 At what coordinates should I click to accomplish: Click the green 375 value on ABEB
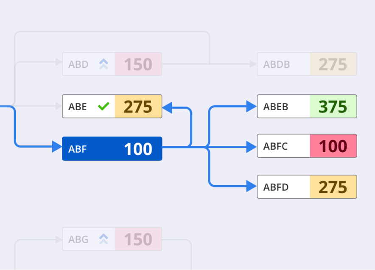(x=333, y=107)
